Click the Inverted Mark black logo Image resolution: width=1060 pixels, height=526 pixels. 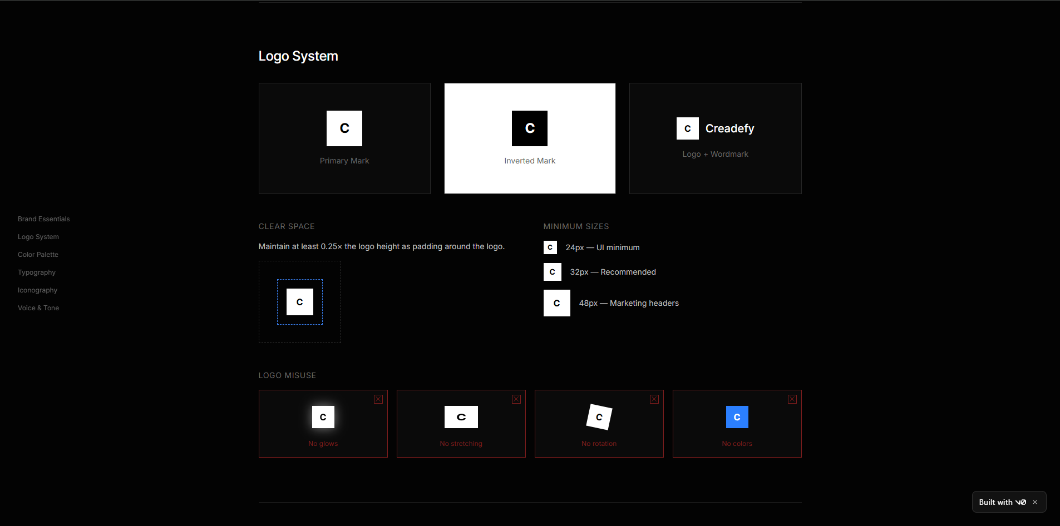click(530, 128)
